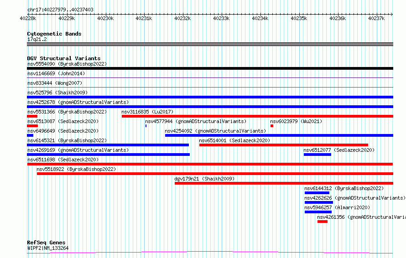Image resolution: width=406 pixels, height=258 pixels.
Task: Click the gray 17q21.2 cytogenetic band bar
Action: pos(210,44)
